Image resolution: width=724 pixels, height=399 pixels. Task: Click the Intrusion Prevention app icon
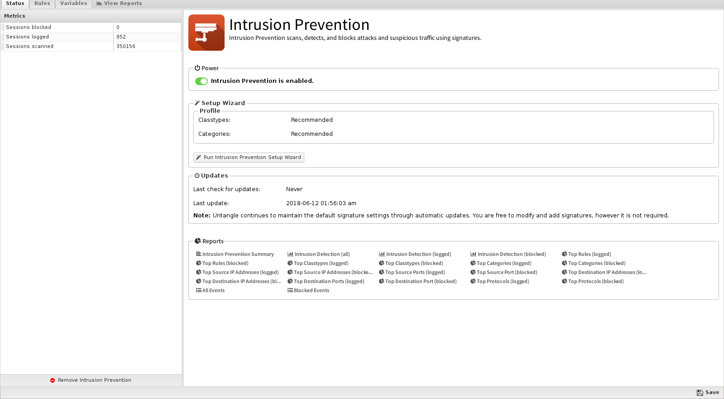tap(206, 33)
